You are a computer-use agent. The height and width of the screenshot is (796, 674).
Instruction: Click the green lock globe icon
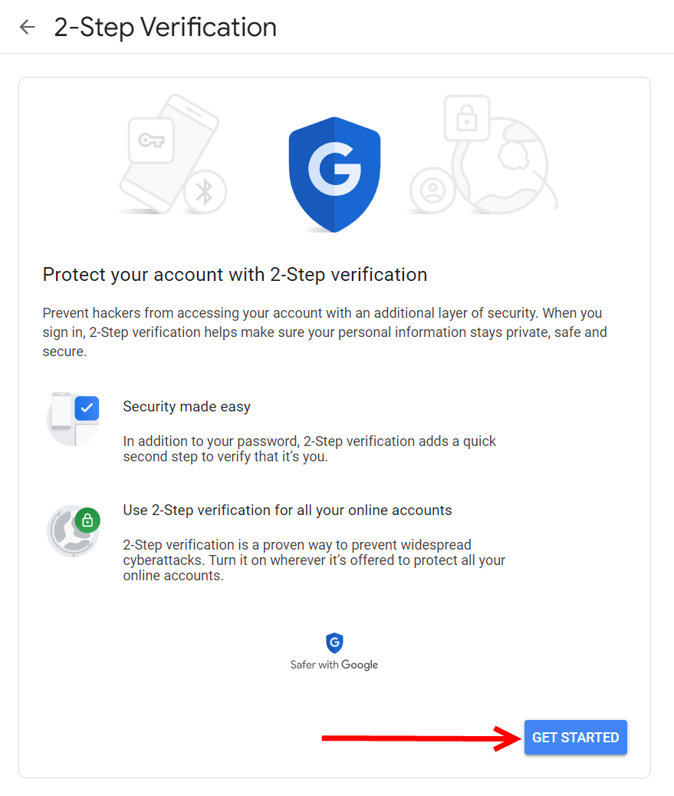point(73,531)
